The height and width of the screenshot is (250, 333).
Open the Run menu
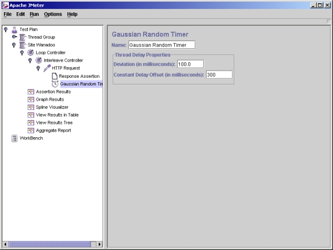[34, 14]
